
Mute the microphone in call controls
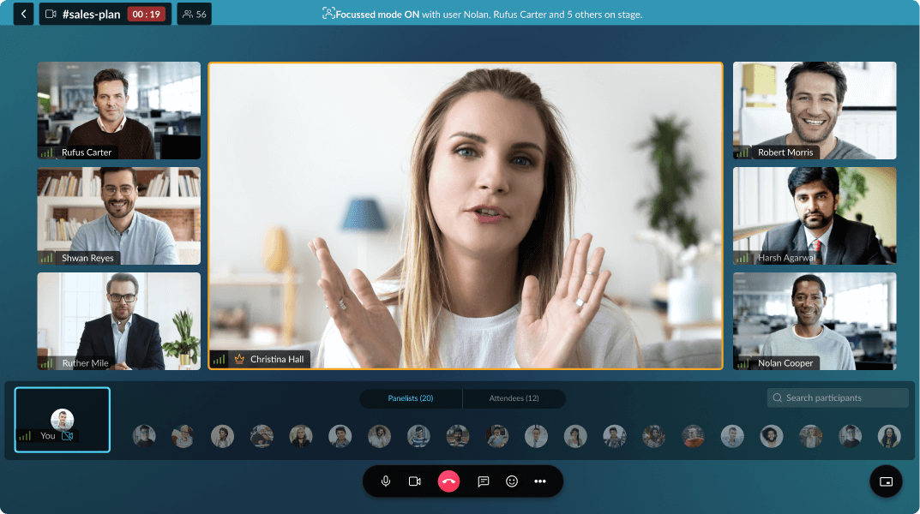pos(386,481)
